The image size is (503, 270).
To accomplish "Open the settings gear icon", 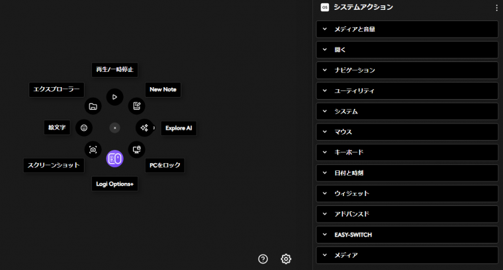I will point(286,259).
